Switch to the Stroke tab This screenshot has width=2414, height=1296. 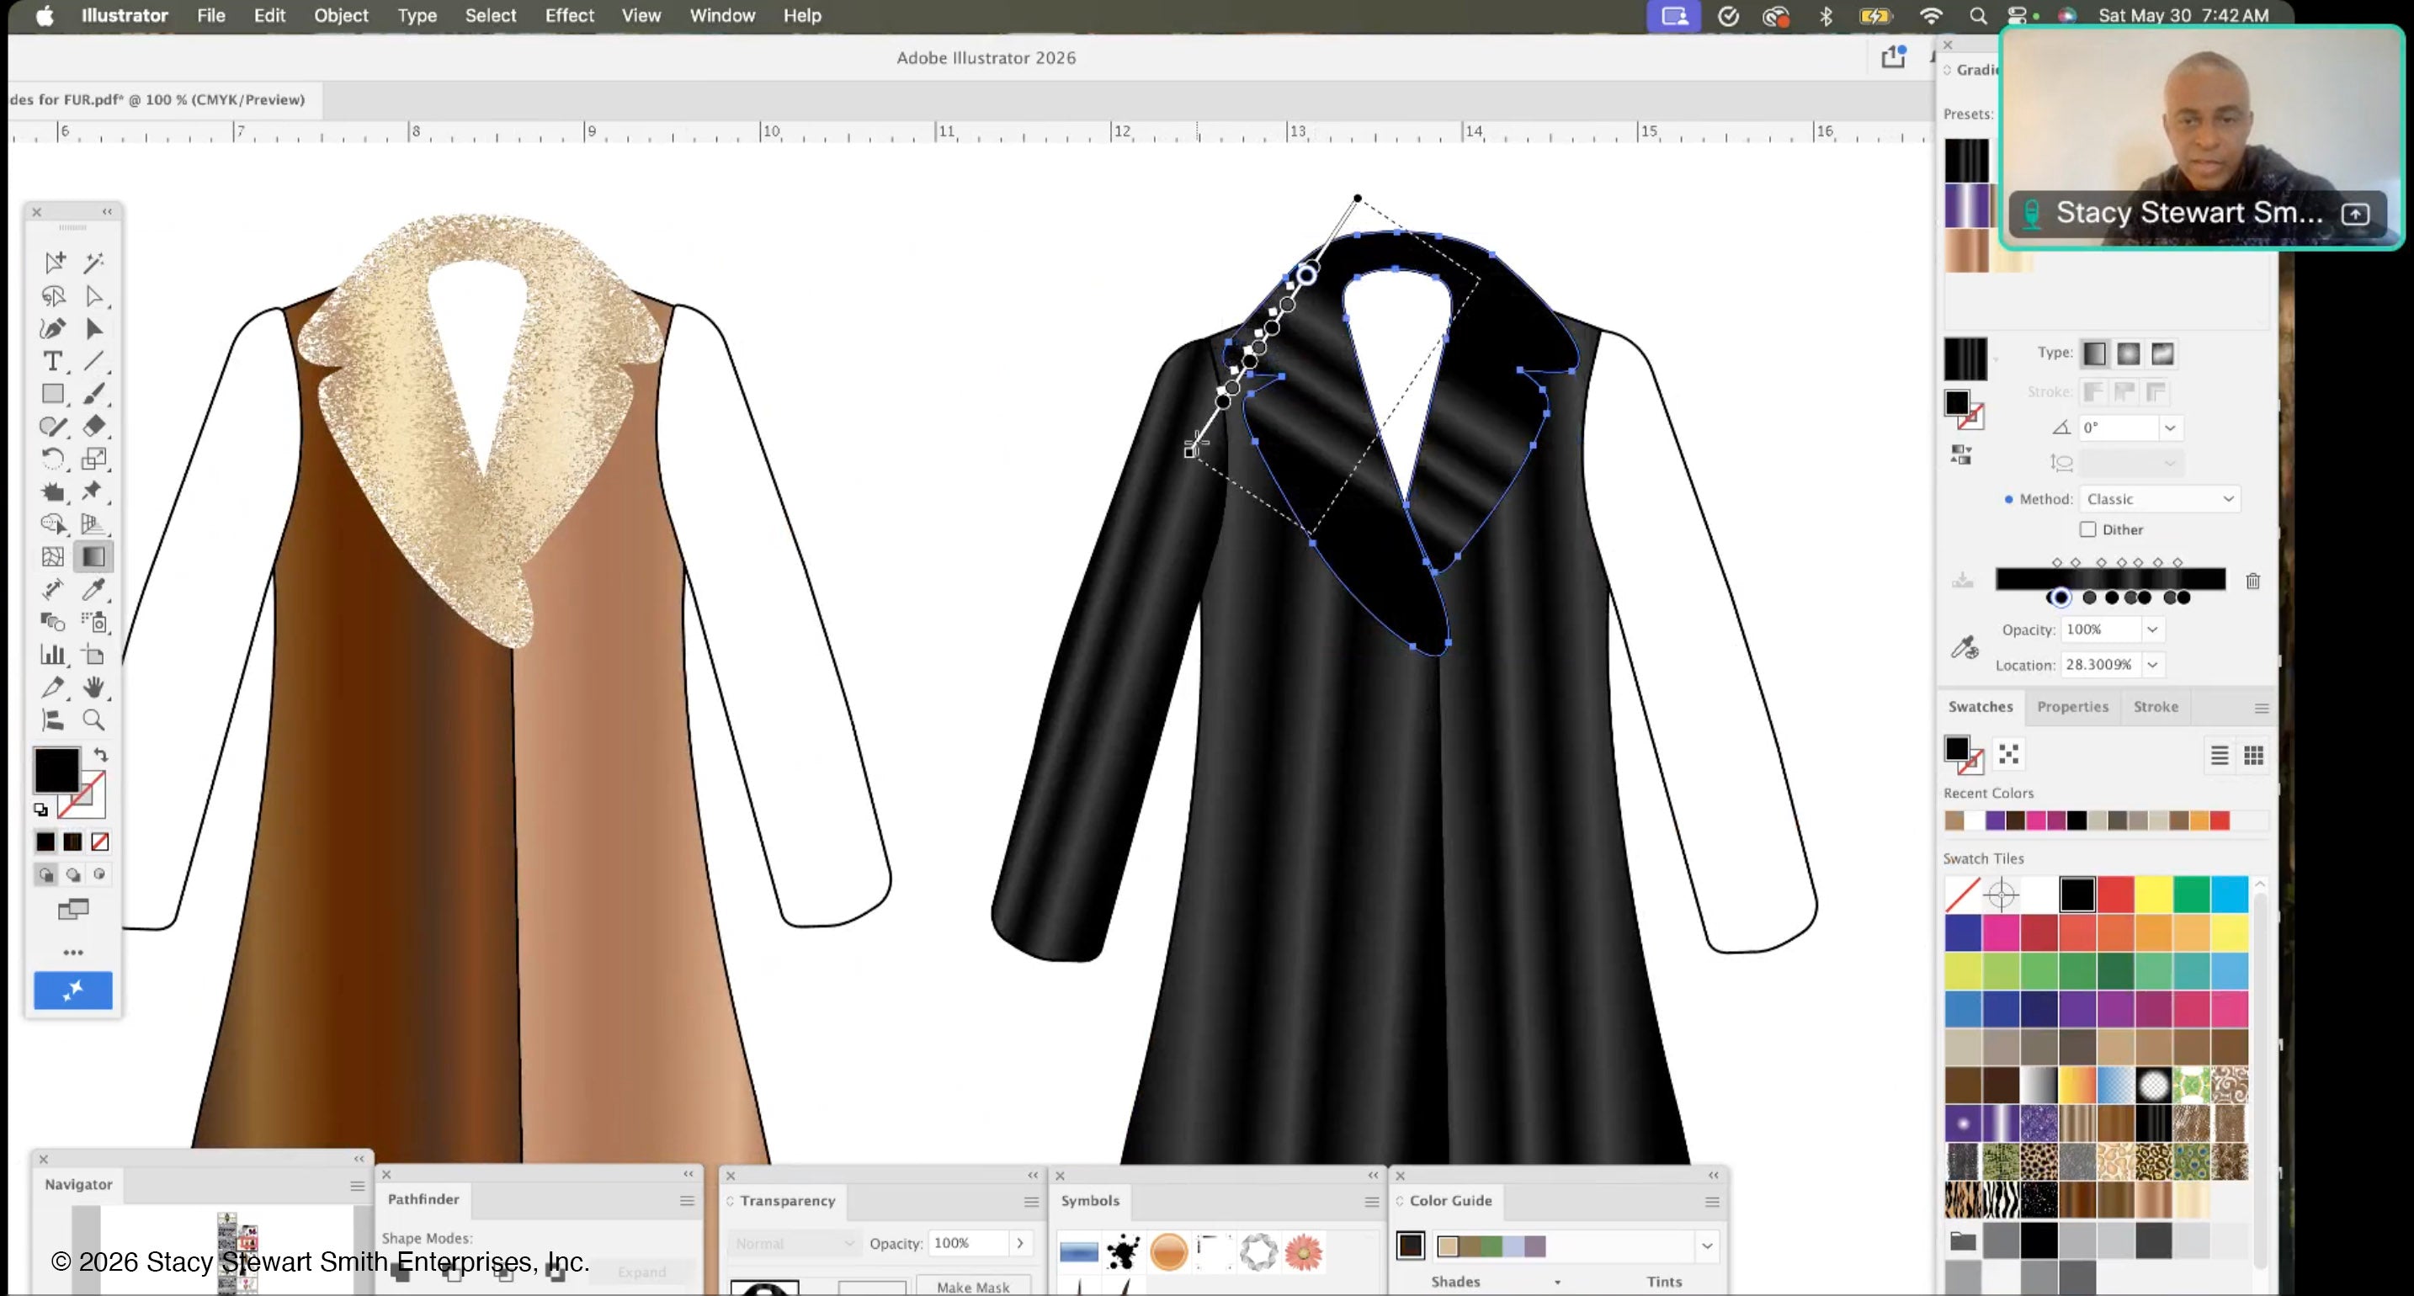2156,707
